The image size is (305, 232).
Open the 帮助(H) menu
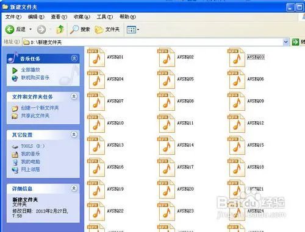[x=127, y=17]
